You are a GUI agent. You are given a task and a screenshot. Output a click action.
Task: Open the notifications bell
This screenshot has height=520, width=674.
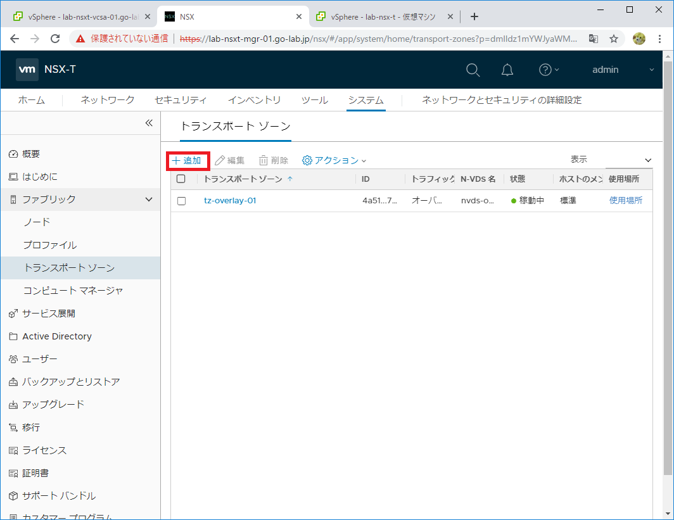(x=507, y=70)
